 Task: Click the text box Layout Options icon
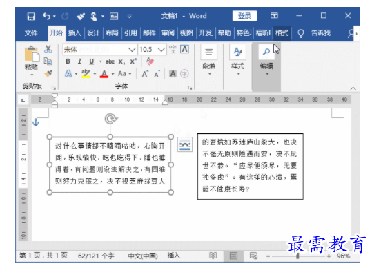coord(185,144)
